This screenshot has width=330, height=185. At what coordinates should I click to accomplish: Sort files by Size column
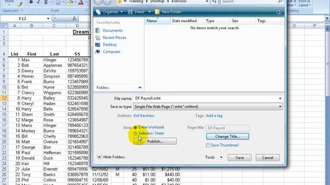242,21
